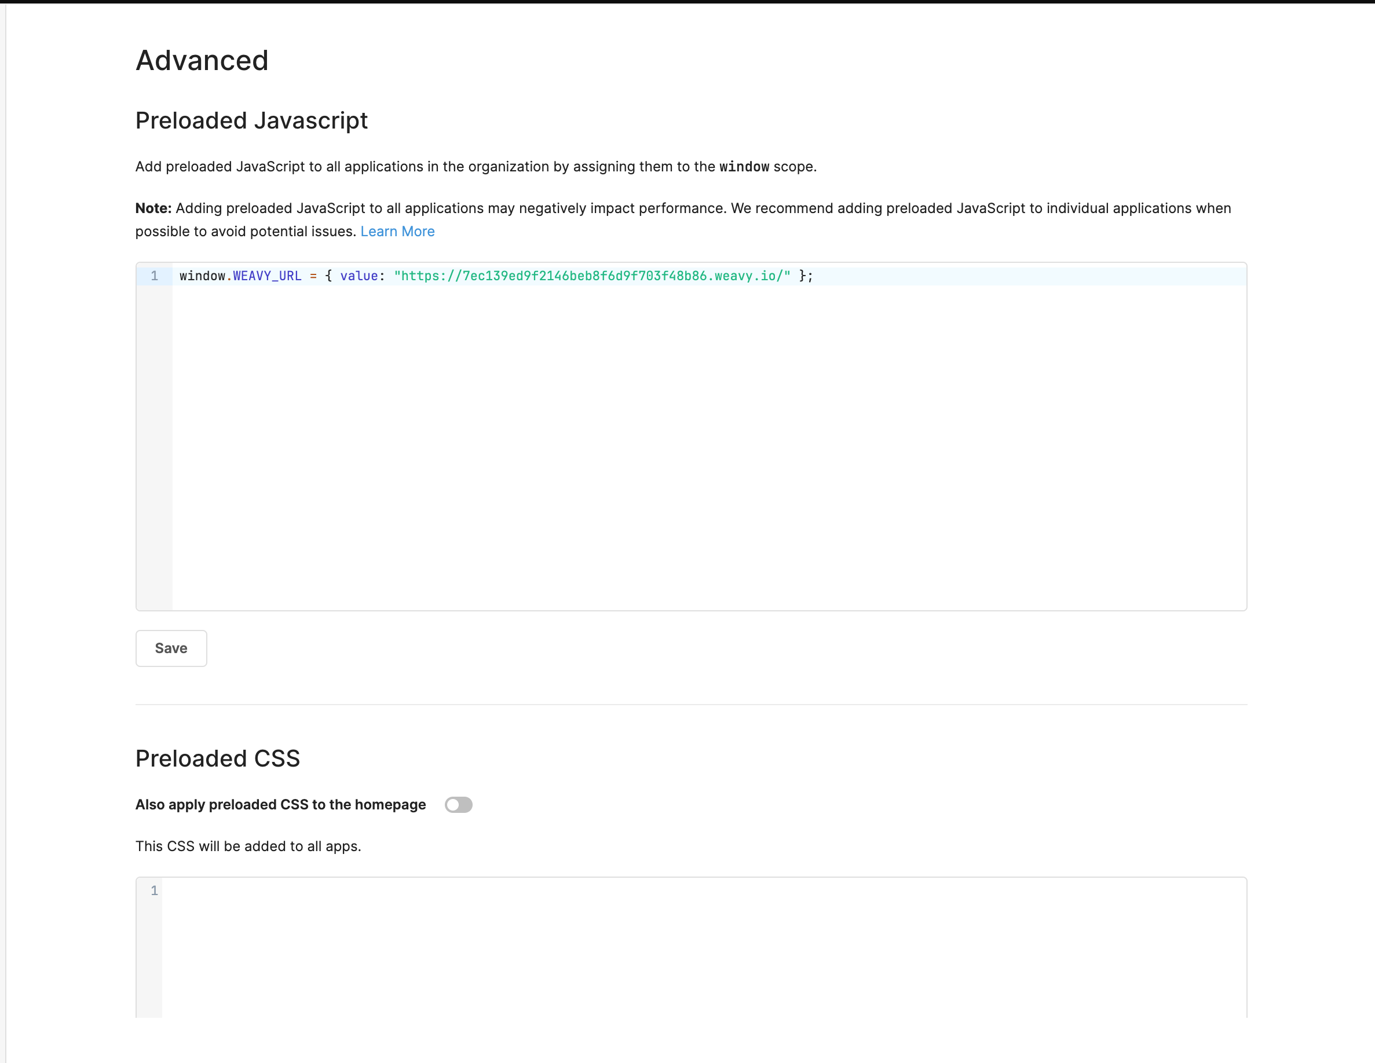Viewport: 1375px width, 1063px height.
Task: Click the Preloaded CSS heading
Action: point(217,758)
